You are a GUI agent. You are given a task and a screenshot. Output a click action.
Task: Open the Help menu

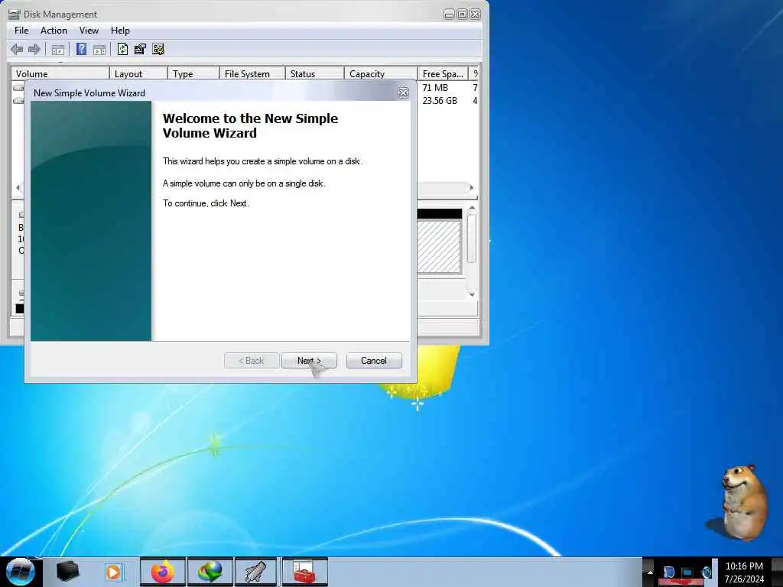120,31
